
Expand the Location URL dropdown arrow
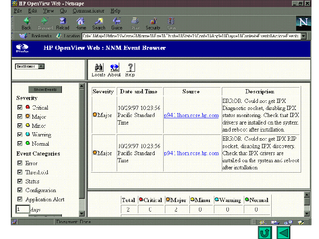click(x=303, y=36)
